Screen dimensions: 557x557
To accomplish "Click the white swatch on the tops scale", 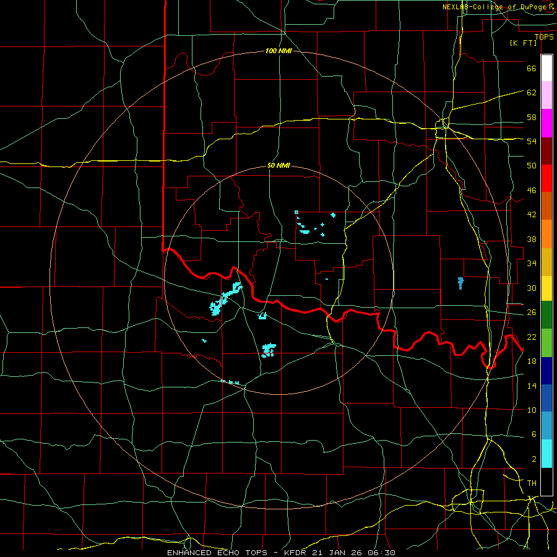I will click(546, 68).
